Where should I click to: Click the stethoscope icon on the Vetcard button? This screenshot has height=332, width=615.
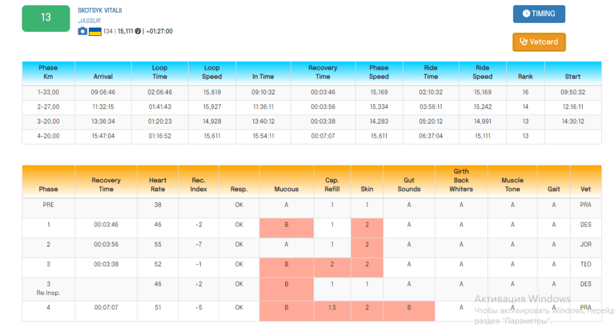point(523,42)
